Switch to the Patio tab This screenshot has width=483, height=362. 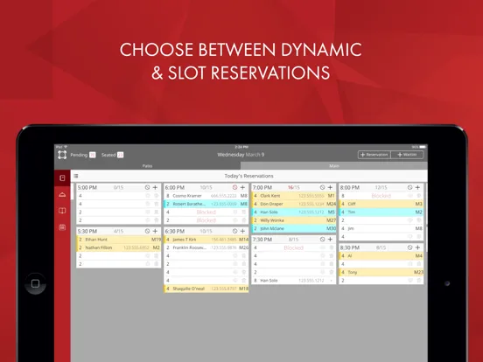[x=147, y=166]
